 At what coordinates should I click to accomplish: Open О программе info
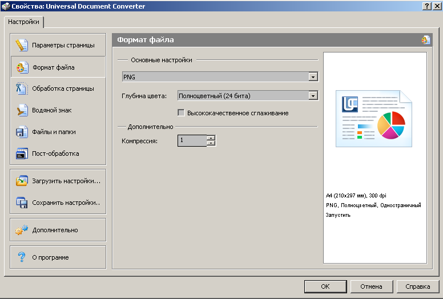click(x=58, y=257)
